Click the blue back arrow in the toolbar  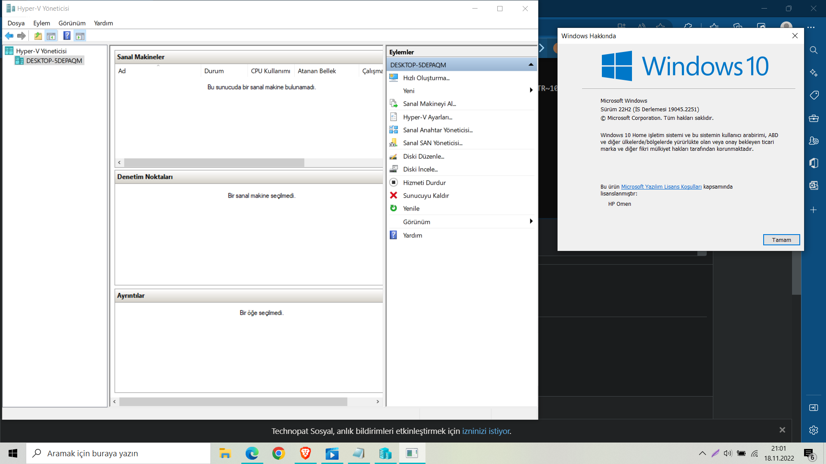click(9, 36)
